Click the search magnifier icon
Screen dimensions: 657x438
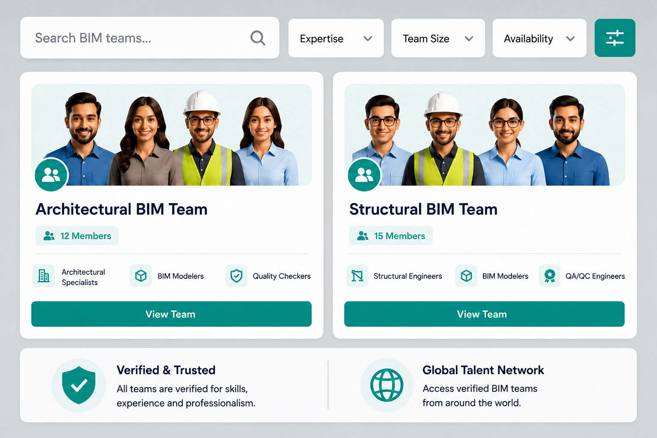tap(258, 38)
